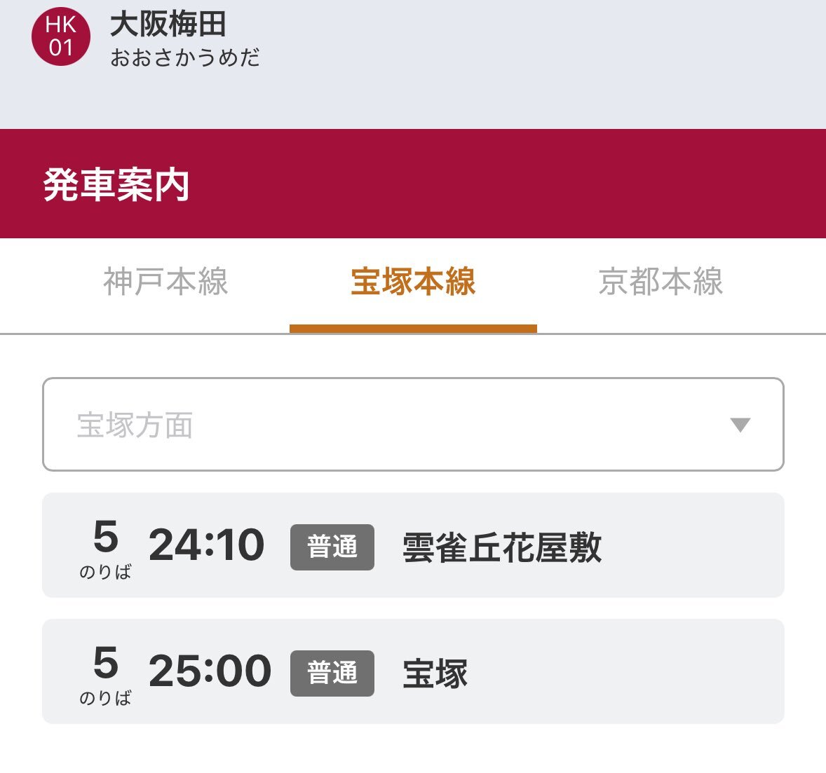Tap the 雲雀丘花屋敷 destination text
The height and width of the screenshot is (773, 826).
tap(502, 547)
